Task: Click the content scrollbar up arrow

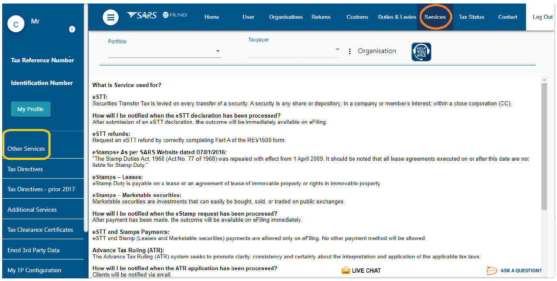Action: [544, 80]
